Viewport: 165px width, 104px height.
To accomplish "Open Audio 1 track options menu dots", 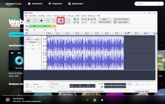I will [40, 37].
